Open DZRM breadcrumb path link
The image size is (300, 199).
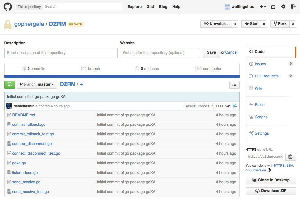[x=68, y=84]
